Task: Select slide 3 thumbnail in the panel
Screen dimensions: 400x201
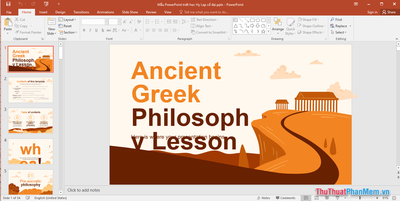Action: pos(31,120)
